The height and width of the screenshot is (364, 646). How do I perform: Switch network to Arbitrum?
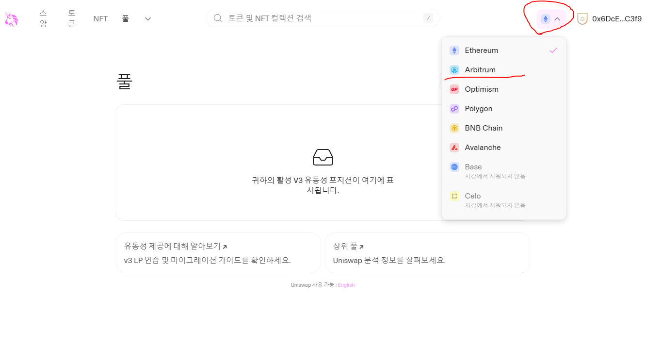504,70
